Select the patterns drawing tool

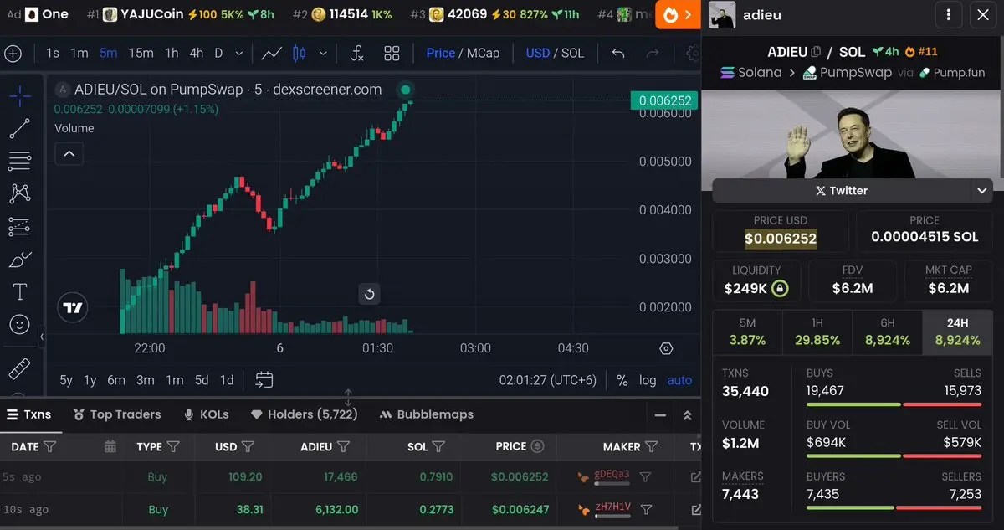pos(20,193)
